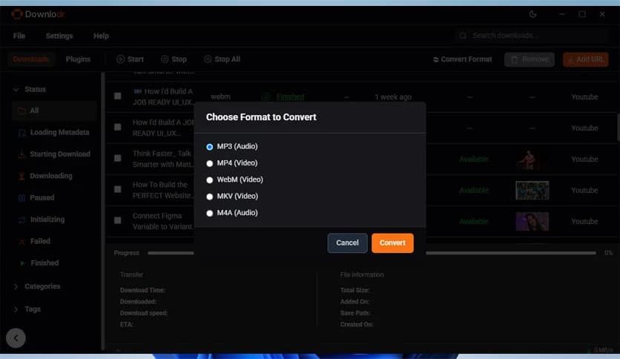Click 'How To Build the PERFECT Website' title

163,190
